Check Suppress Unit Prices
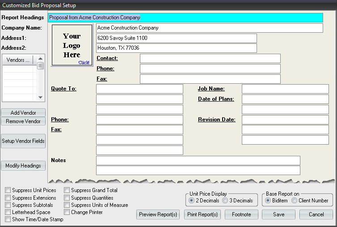 8,190
